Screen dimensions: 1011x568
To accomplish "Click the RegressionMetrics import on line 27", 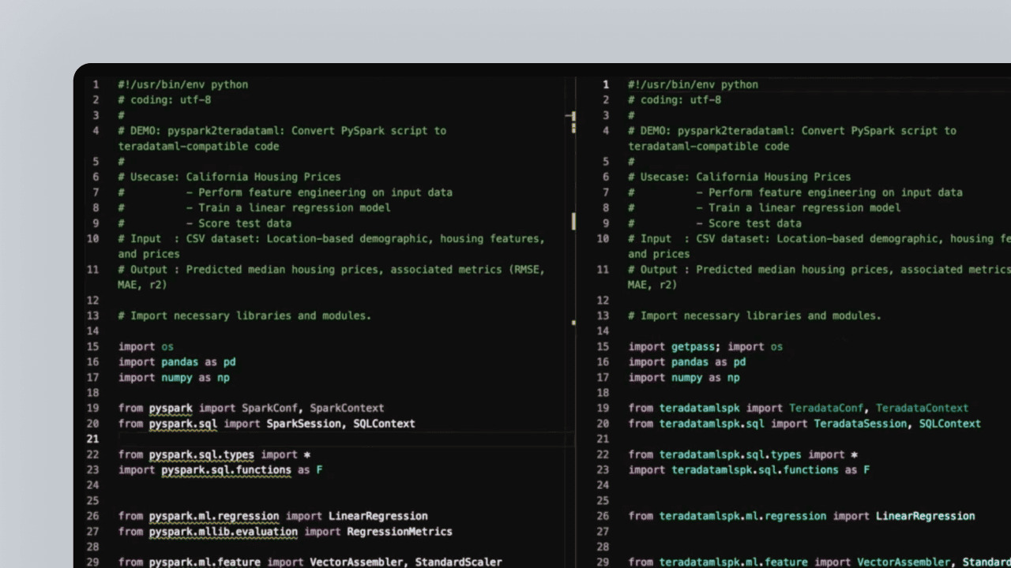I will [398, 532].
